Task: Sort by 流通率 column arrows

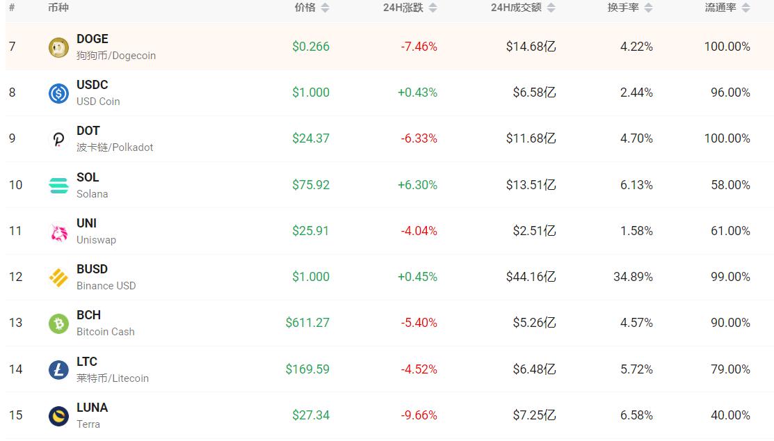Action: [x=745, y=8]
